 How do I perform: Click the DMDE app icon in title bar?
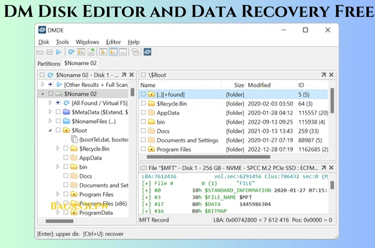point(42,30)
